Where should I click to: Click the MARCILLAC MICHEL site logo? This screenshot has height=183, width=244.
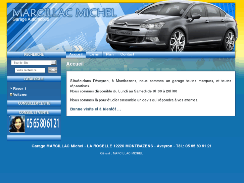(64, 13)
